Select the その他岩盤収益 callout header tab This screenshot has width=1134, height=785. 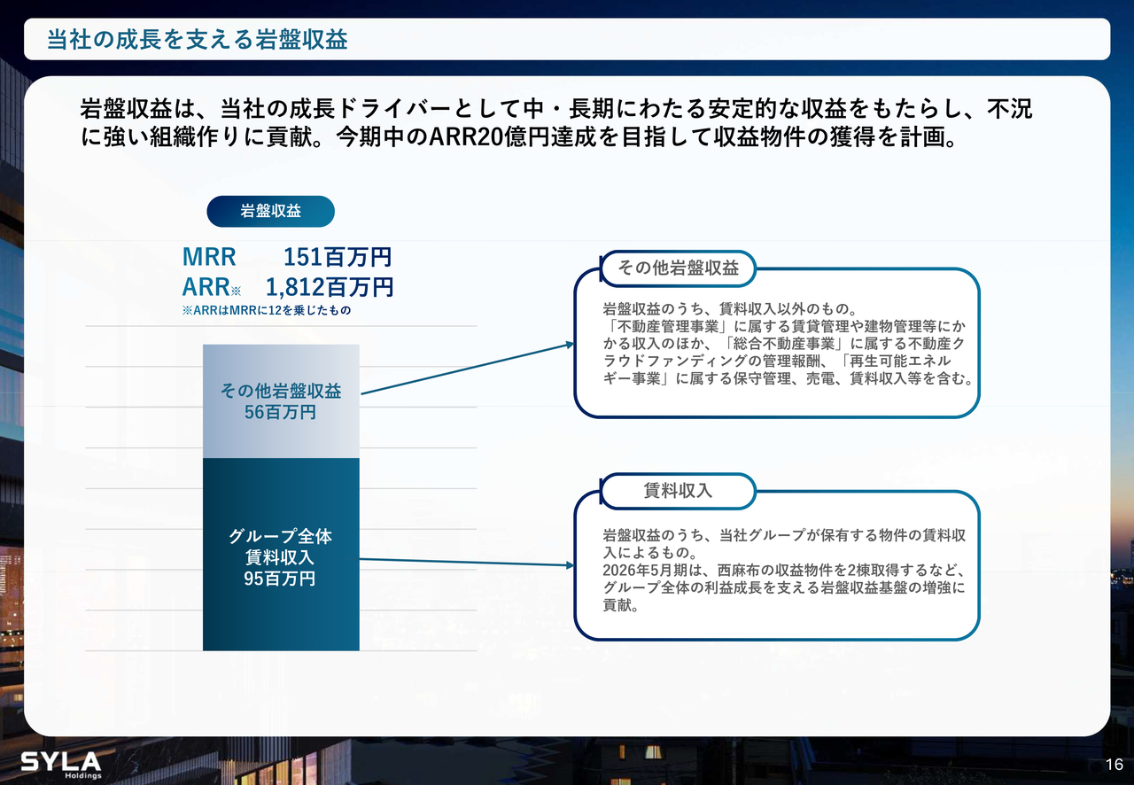coord(678,268)
